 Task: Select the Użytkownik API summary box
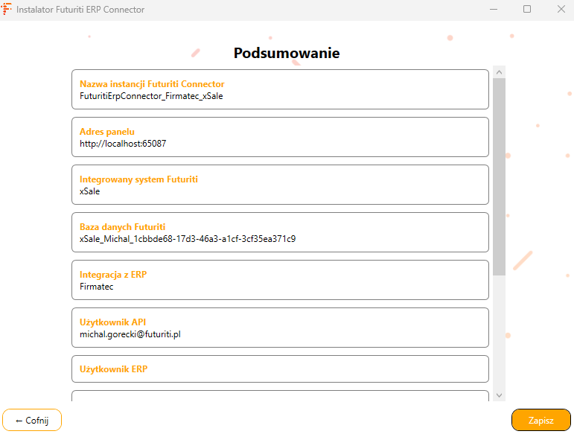pos(280,328)
